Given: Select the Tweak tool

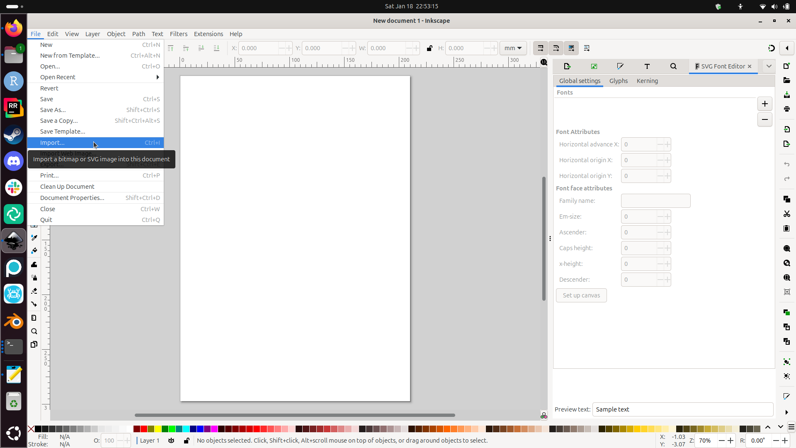Looking at the screenshot, I should pyautogui.click(x=34, y=265).
